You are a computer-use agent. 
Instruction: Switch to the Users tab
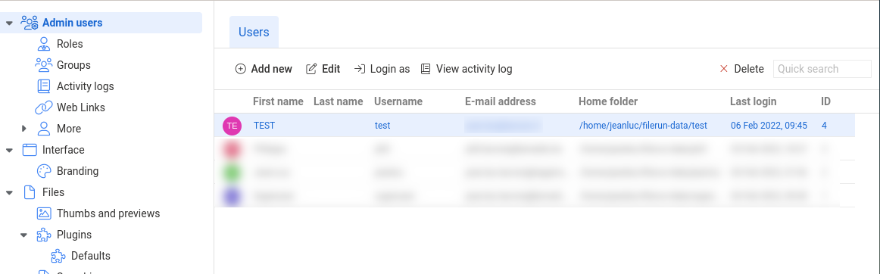(x=254, y=32)
